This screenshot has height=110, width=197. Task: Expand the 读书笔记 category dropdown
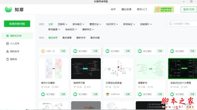[x=78, y=24]
